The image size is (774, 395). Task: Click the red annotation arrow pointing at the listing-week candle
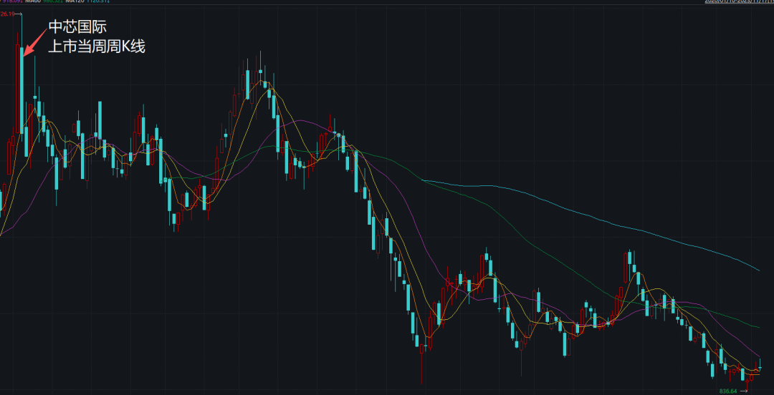(36, 41)
